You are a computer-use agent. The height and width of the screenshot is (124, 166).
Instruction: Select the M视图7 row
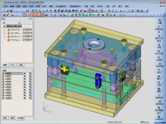point(12,90)
